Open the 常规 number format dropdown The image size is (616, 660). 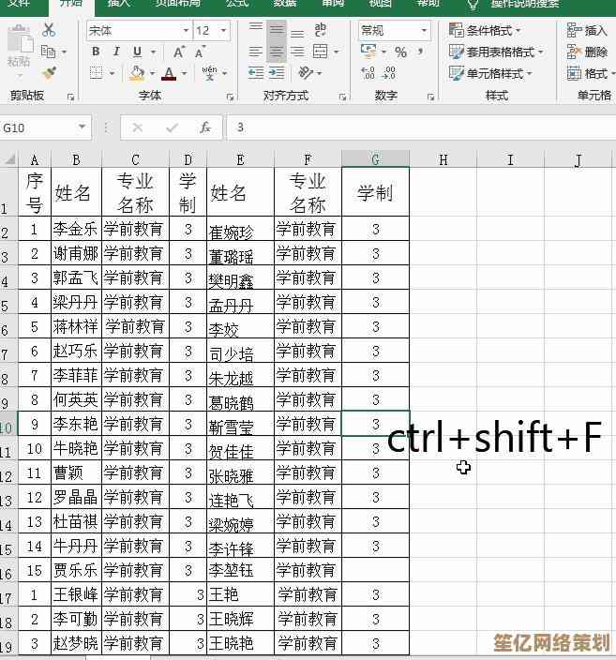[x=423, y=31]
